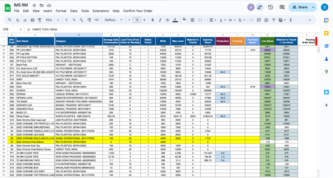Open the Data menu
Screen dimensions: 333x178
coord(74,11)
